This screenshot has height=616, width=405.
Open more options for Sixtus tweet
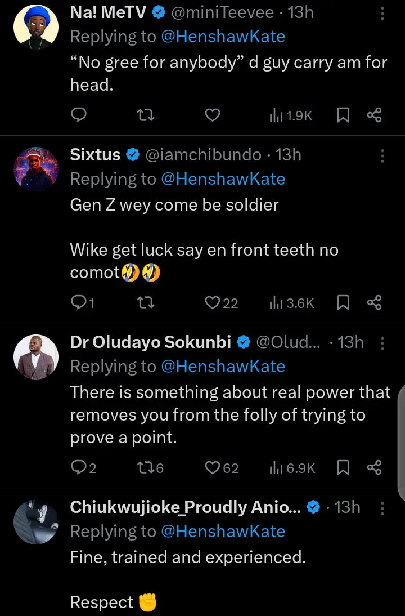click(382, 155)
